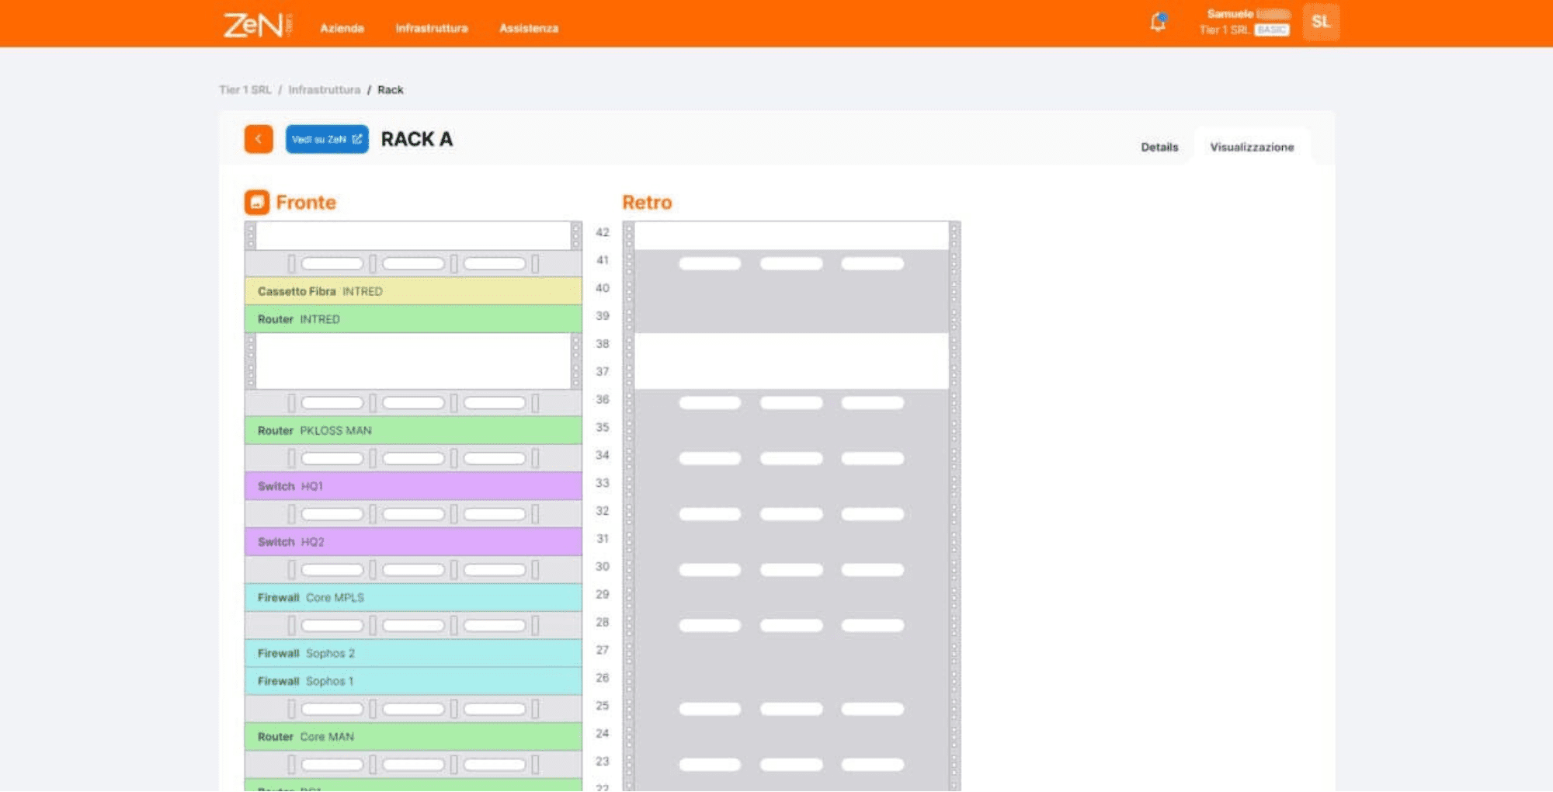Go to Tier 1 SRL breadcrumb
Screen dimensions: 1553x792
click(245, 90)
